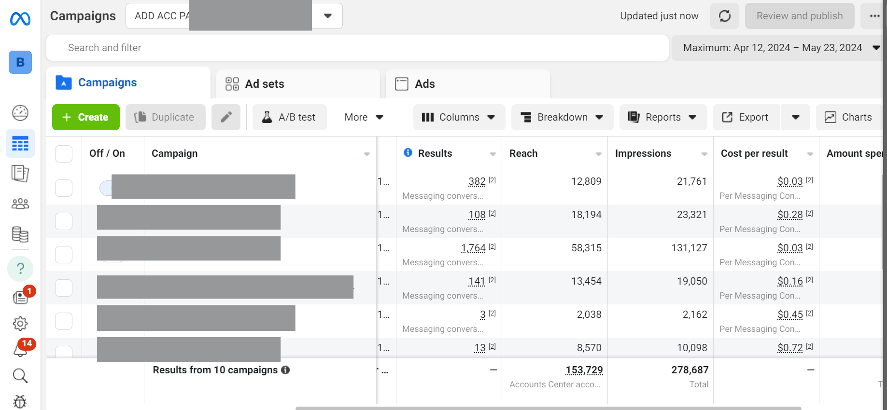Click the refresh data icon button
This screenshot has height=410, width=887.
click(x=724, y=16)
